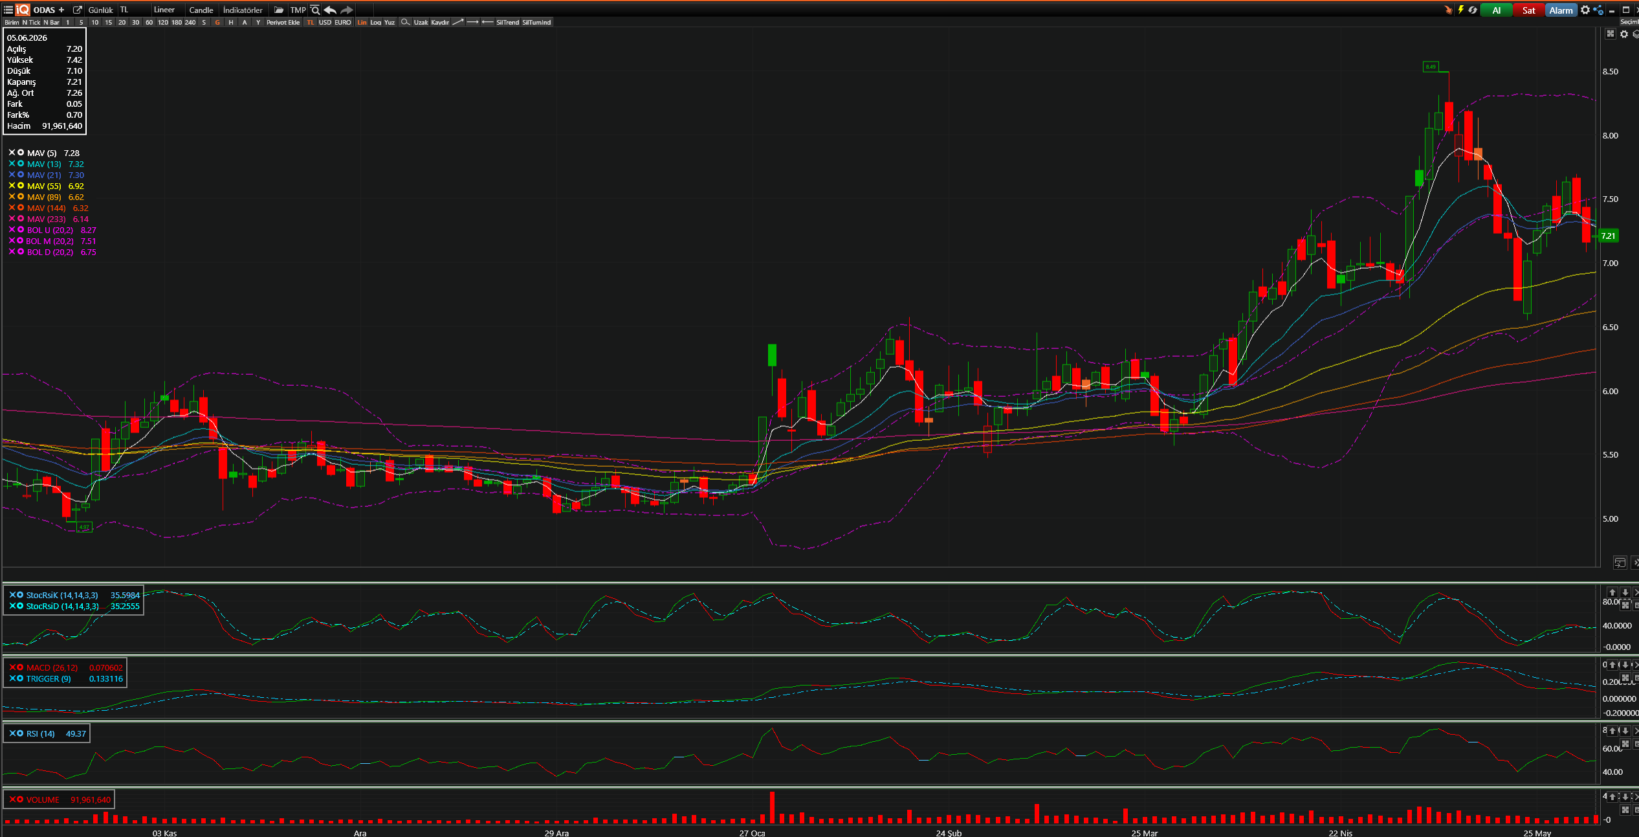
Task: Select the 60 minute period
Action: 149,22
